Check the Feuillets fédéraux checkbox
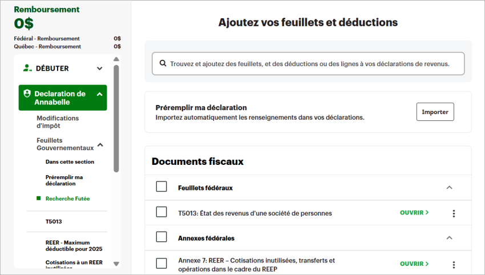The width and height of the screenshot is (485, 275). (161, 187)
